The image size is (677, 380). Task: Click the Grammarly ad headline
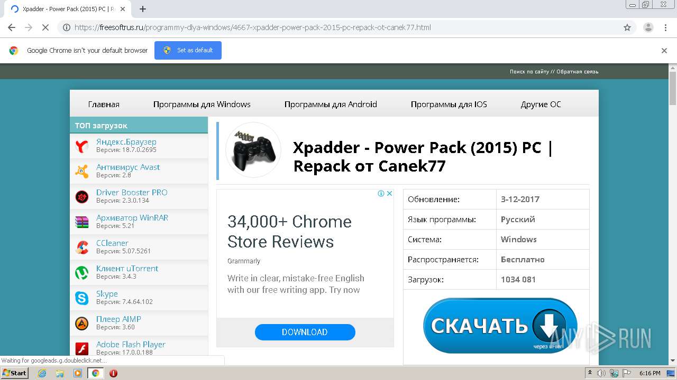click(289, 231)
